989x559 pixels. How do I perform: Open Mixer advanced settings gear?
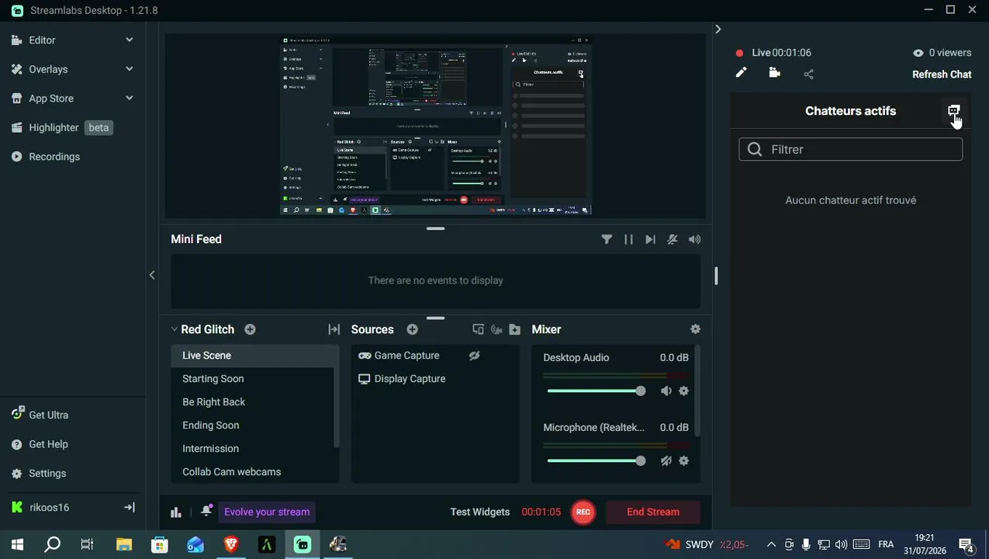point(695,329)
